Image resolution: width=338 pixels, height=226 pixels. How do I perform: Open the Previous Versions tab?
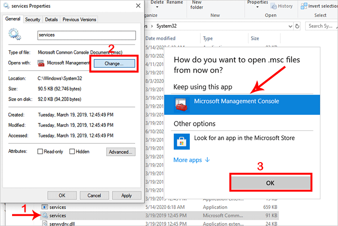click(x=79, y=19)
